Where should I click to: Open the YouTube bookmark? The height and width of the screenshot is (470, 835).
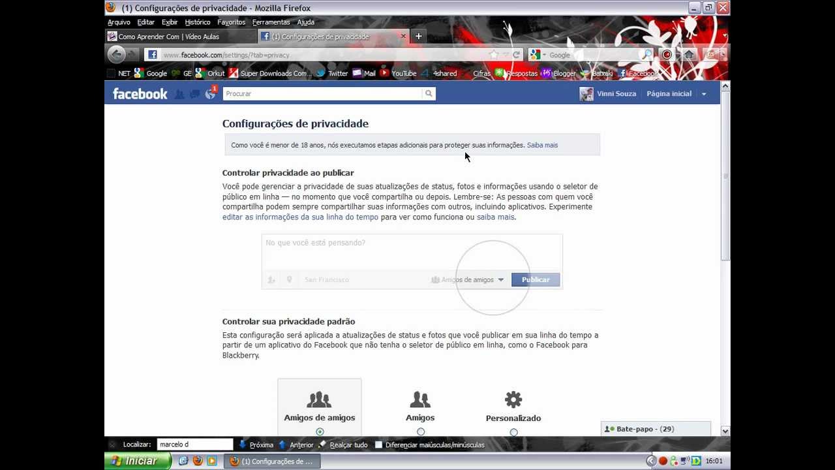click(x=398, y=73)
